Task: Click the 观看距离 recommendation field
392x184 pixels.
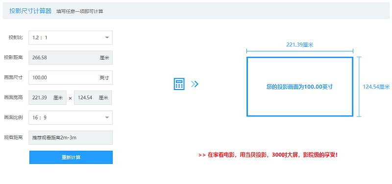Action: [71, 138]
